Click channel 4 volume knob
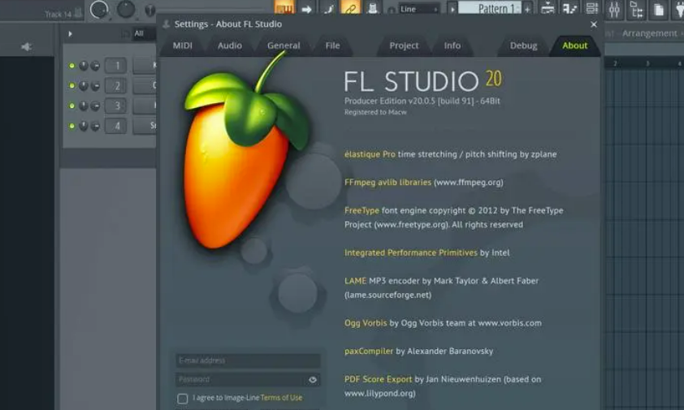Viewport: 684px width, 410px height. click(x=95, y=126)
